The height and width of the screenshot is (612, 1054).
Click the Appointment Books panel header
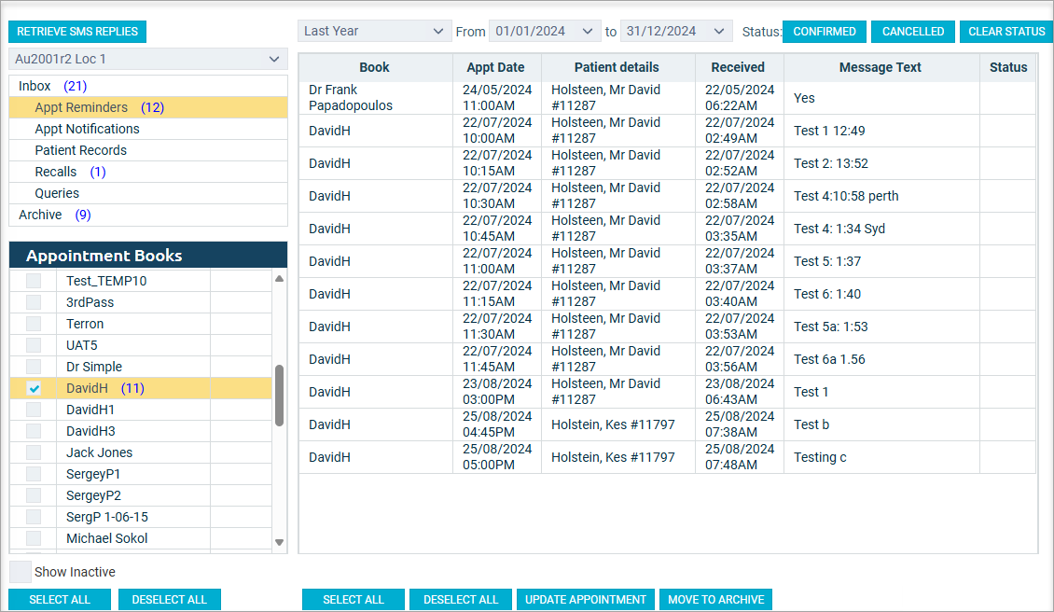[148, 256]
